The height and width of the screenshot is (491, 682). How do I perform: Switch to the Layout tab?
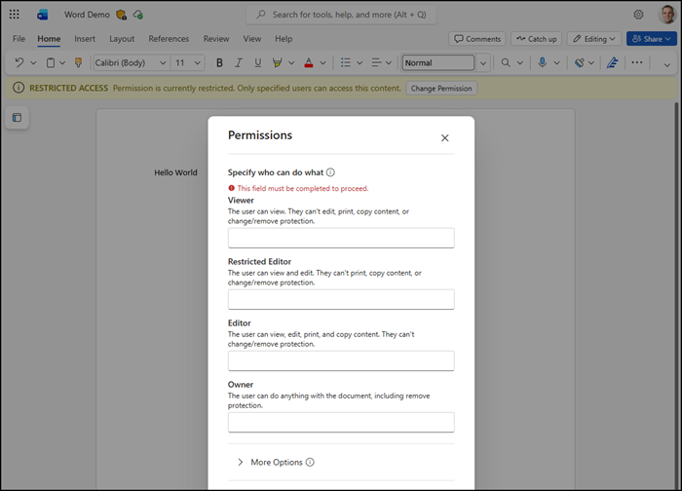[x=122, y=39]
